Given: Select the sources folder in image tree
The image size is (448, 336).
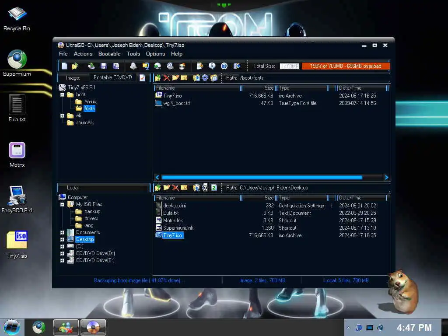Looking at the screenshot, I should [x=84, y=122].
